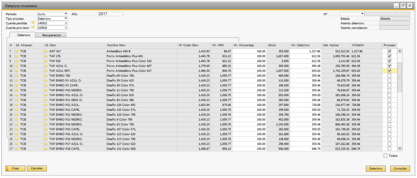Viewport: 417px width, 178px height.
Task: Click link arrow next to Cuenta perdida
Action: click(x=33, y=23)
